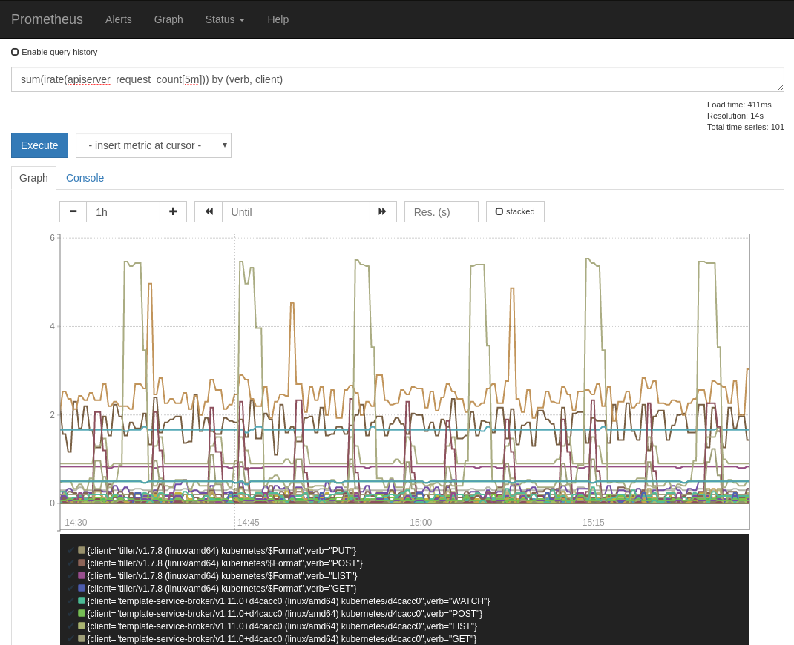
Task: Turn on stacked graph mode
Action: pos(499,211)
